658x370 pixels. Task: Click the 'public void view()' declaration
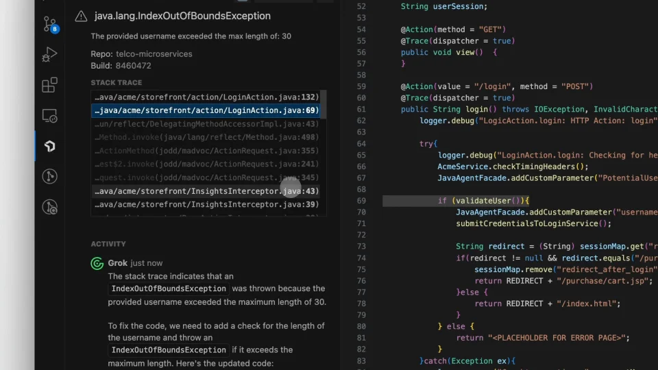coord(442,53)
